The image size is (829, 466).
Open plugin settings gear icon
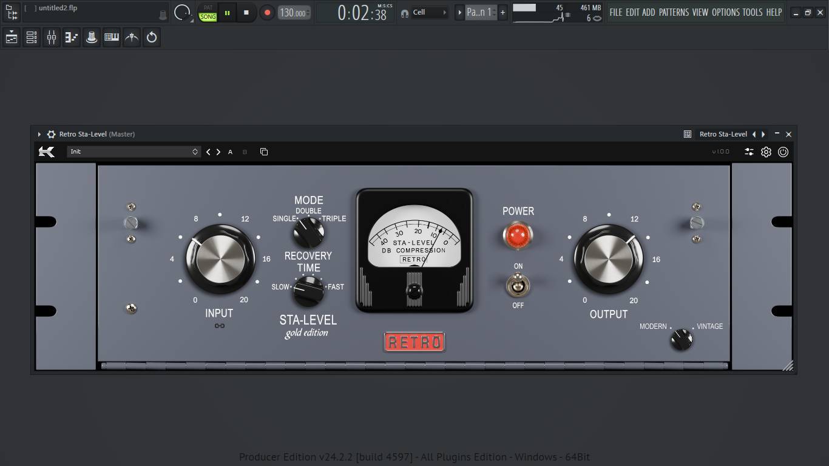click(x=766, y=152)
